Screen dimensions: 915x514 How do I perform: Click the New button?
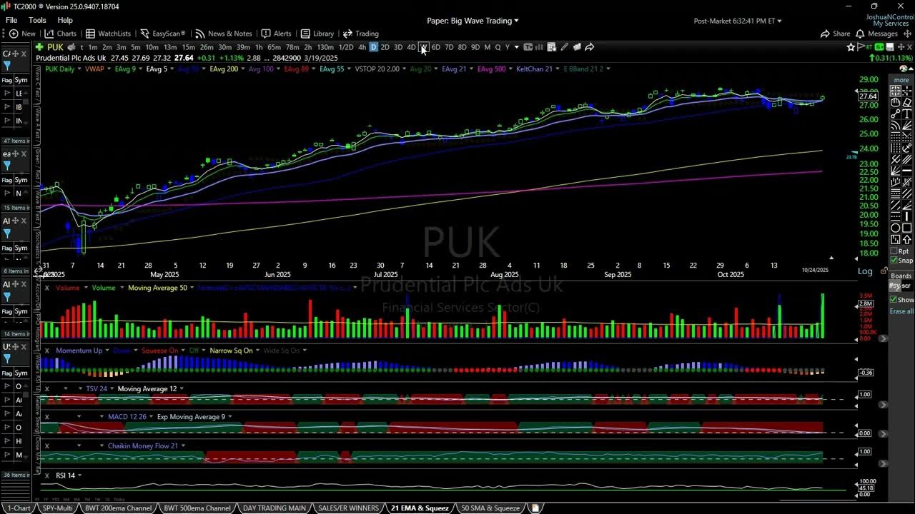tap(22, 34)
